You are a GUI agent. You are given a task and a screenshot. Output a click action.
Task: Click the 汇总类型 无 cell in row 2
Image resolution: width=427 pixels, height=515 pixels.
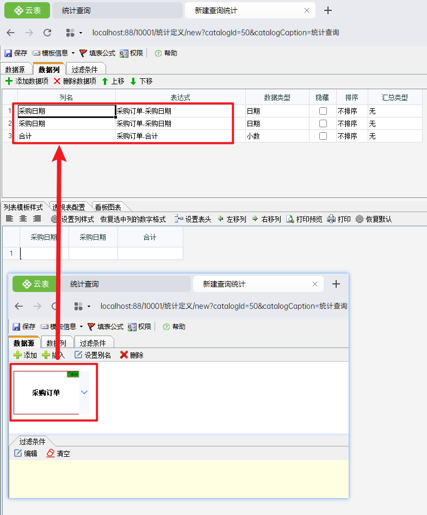coord(395,123)
